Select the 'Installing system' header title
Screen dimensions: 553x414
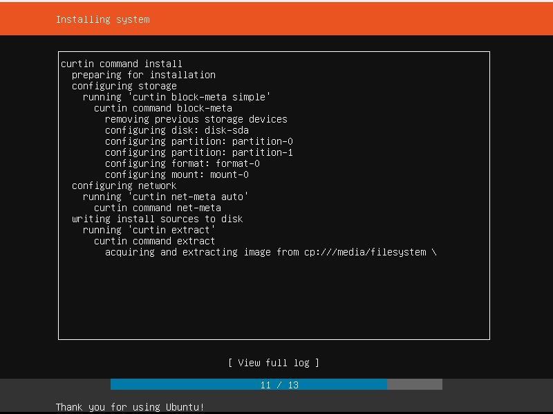102,19
